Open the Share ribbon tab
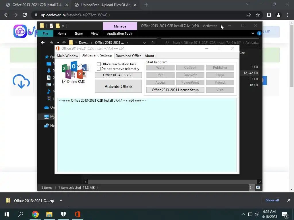The width and height of the screenshot is (294, 220). pyautogui.click(x=78, y=34)
